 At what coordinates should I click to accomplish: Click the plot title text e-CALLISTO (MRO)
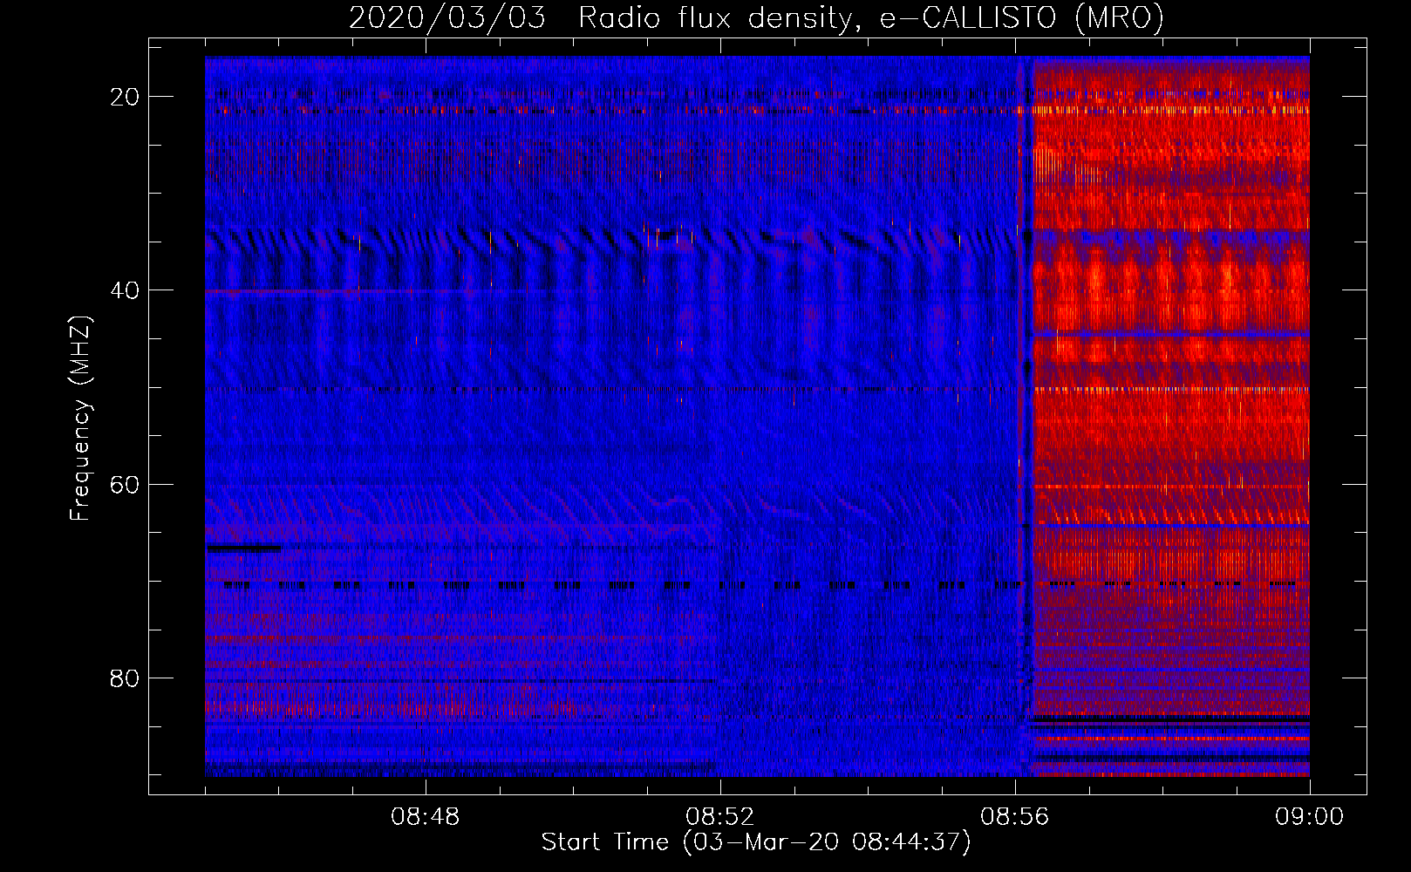point(1021,17)
